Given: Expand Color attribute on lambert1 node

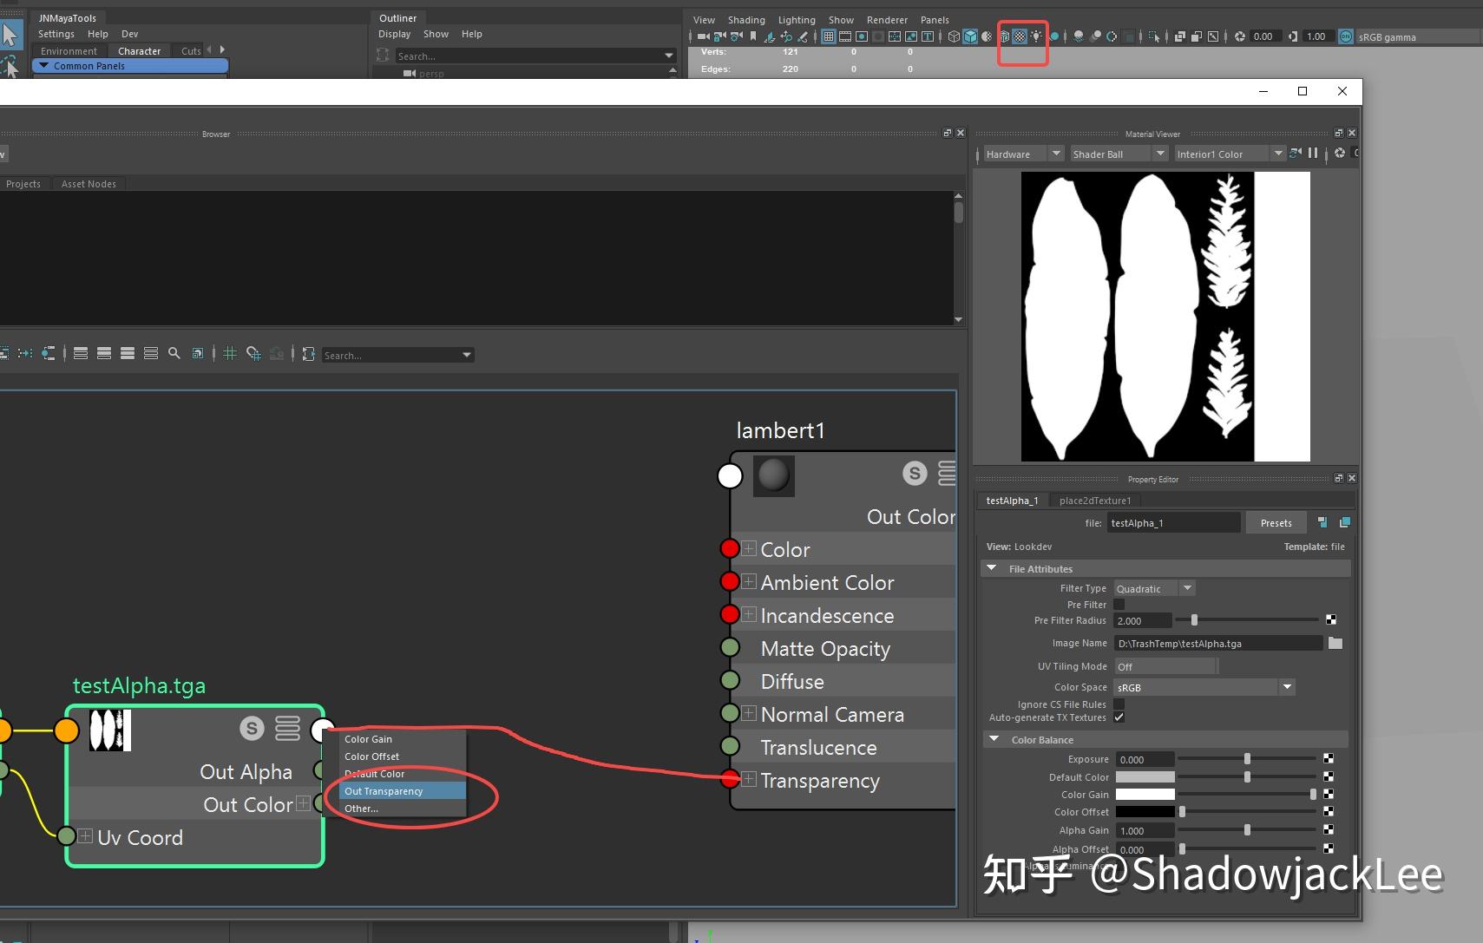Looking at the screenshot, I should 749,548.
